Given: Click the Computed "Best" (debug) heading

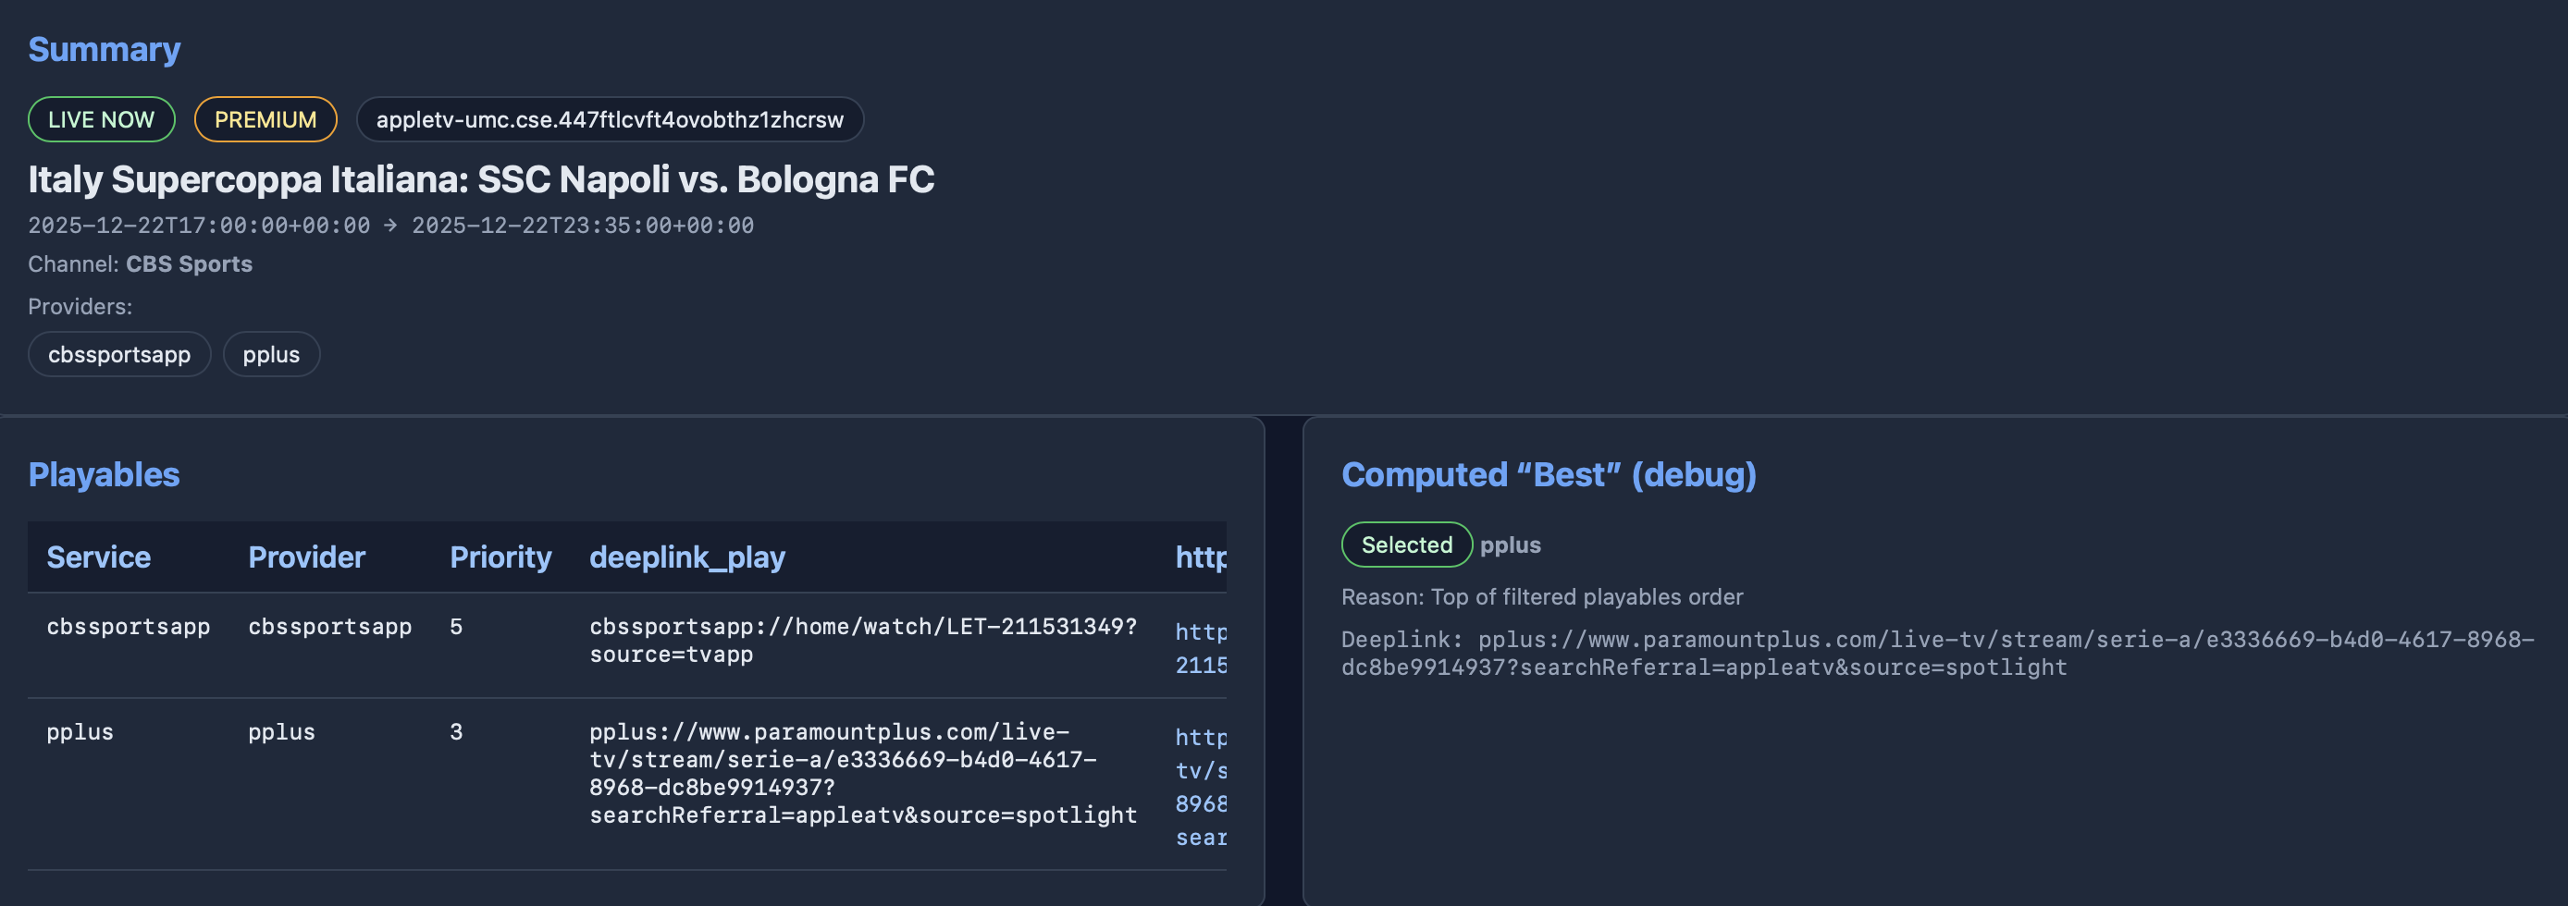Looking at the screenshot, I should [1547, 474].
